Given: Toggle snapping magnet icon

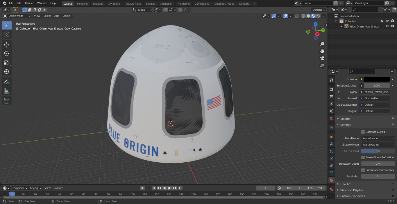Looking at the screenshot, I should pyautogui.click(x=165, y=10).
